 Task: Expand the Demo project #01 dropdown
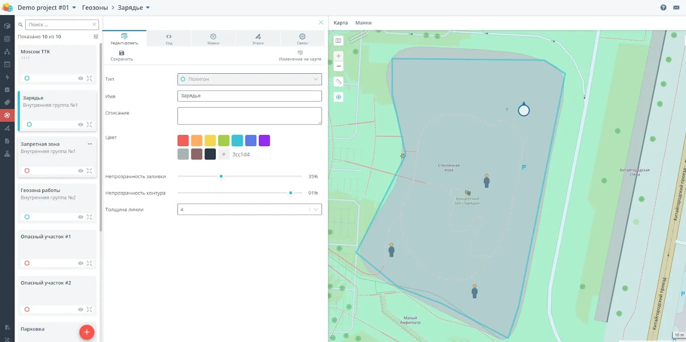coord(74,8)
